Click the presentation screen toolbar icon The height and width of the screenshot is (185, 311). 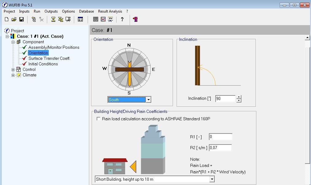click(x=110, y=19)
